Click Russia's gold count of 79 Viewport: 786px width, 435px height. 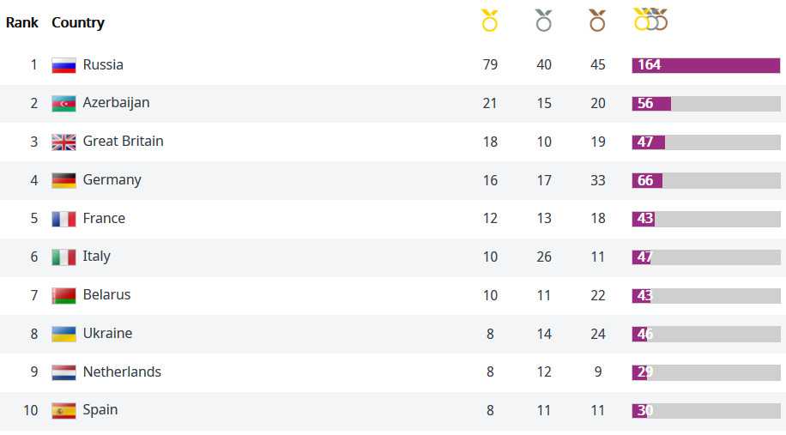click(x=490, y=64)
